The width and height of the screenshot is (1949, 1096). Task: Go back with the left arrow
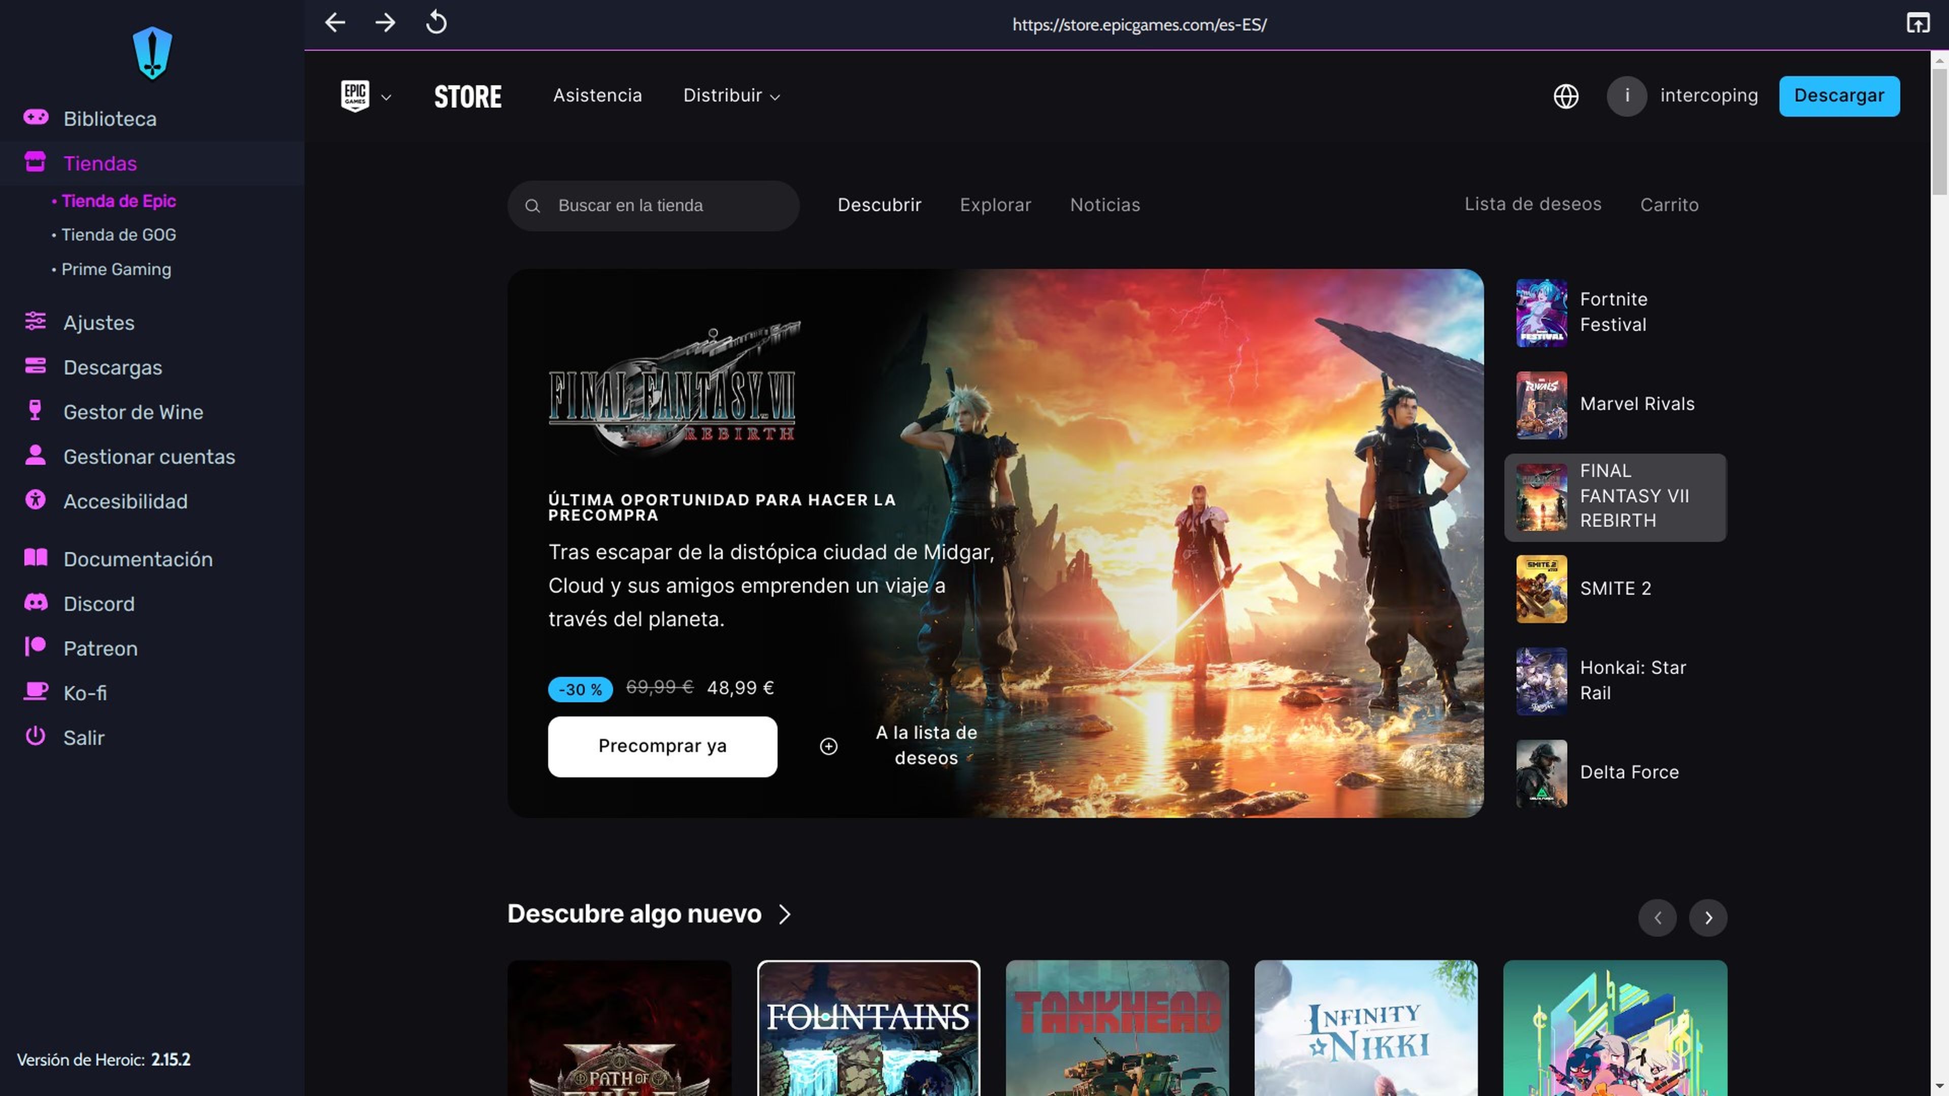pos(335,23)
